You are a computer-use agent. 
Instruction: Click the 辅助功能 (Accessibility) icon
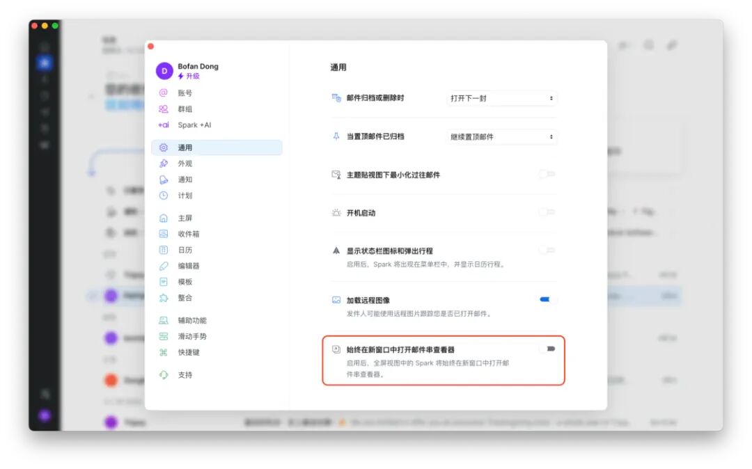coord(163,321)
